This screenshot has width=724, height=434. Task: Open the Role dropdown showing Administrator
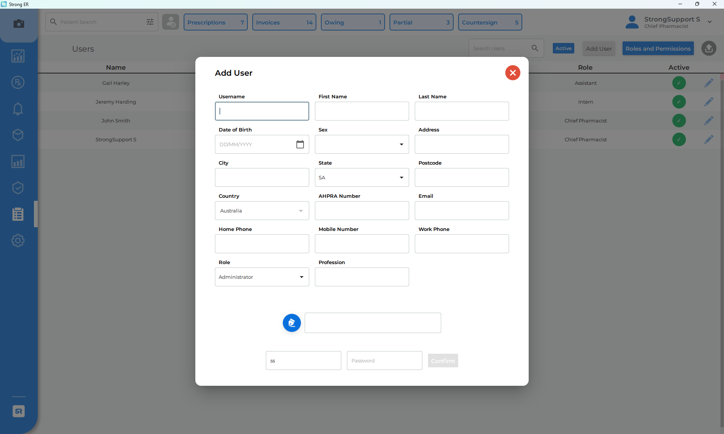(301, 277)
